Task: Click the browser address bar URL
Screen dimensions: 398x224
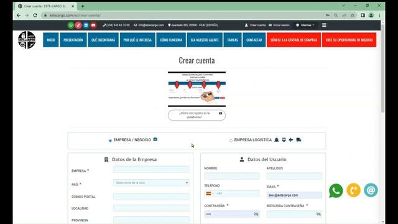Action: [x=75, y=15]
